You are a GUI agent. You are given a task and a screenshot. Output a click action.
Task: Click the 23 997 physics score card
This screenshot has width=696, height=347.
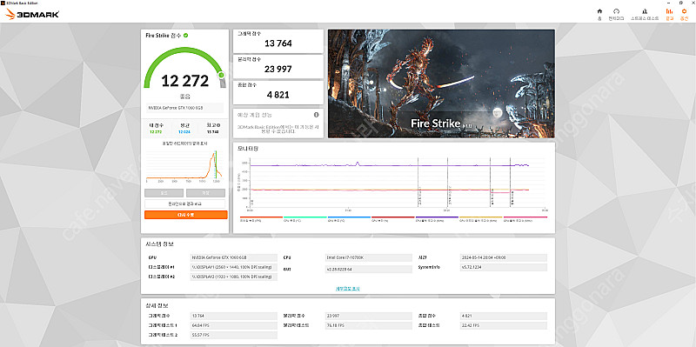pos(278,67)
